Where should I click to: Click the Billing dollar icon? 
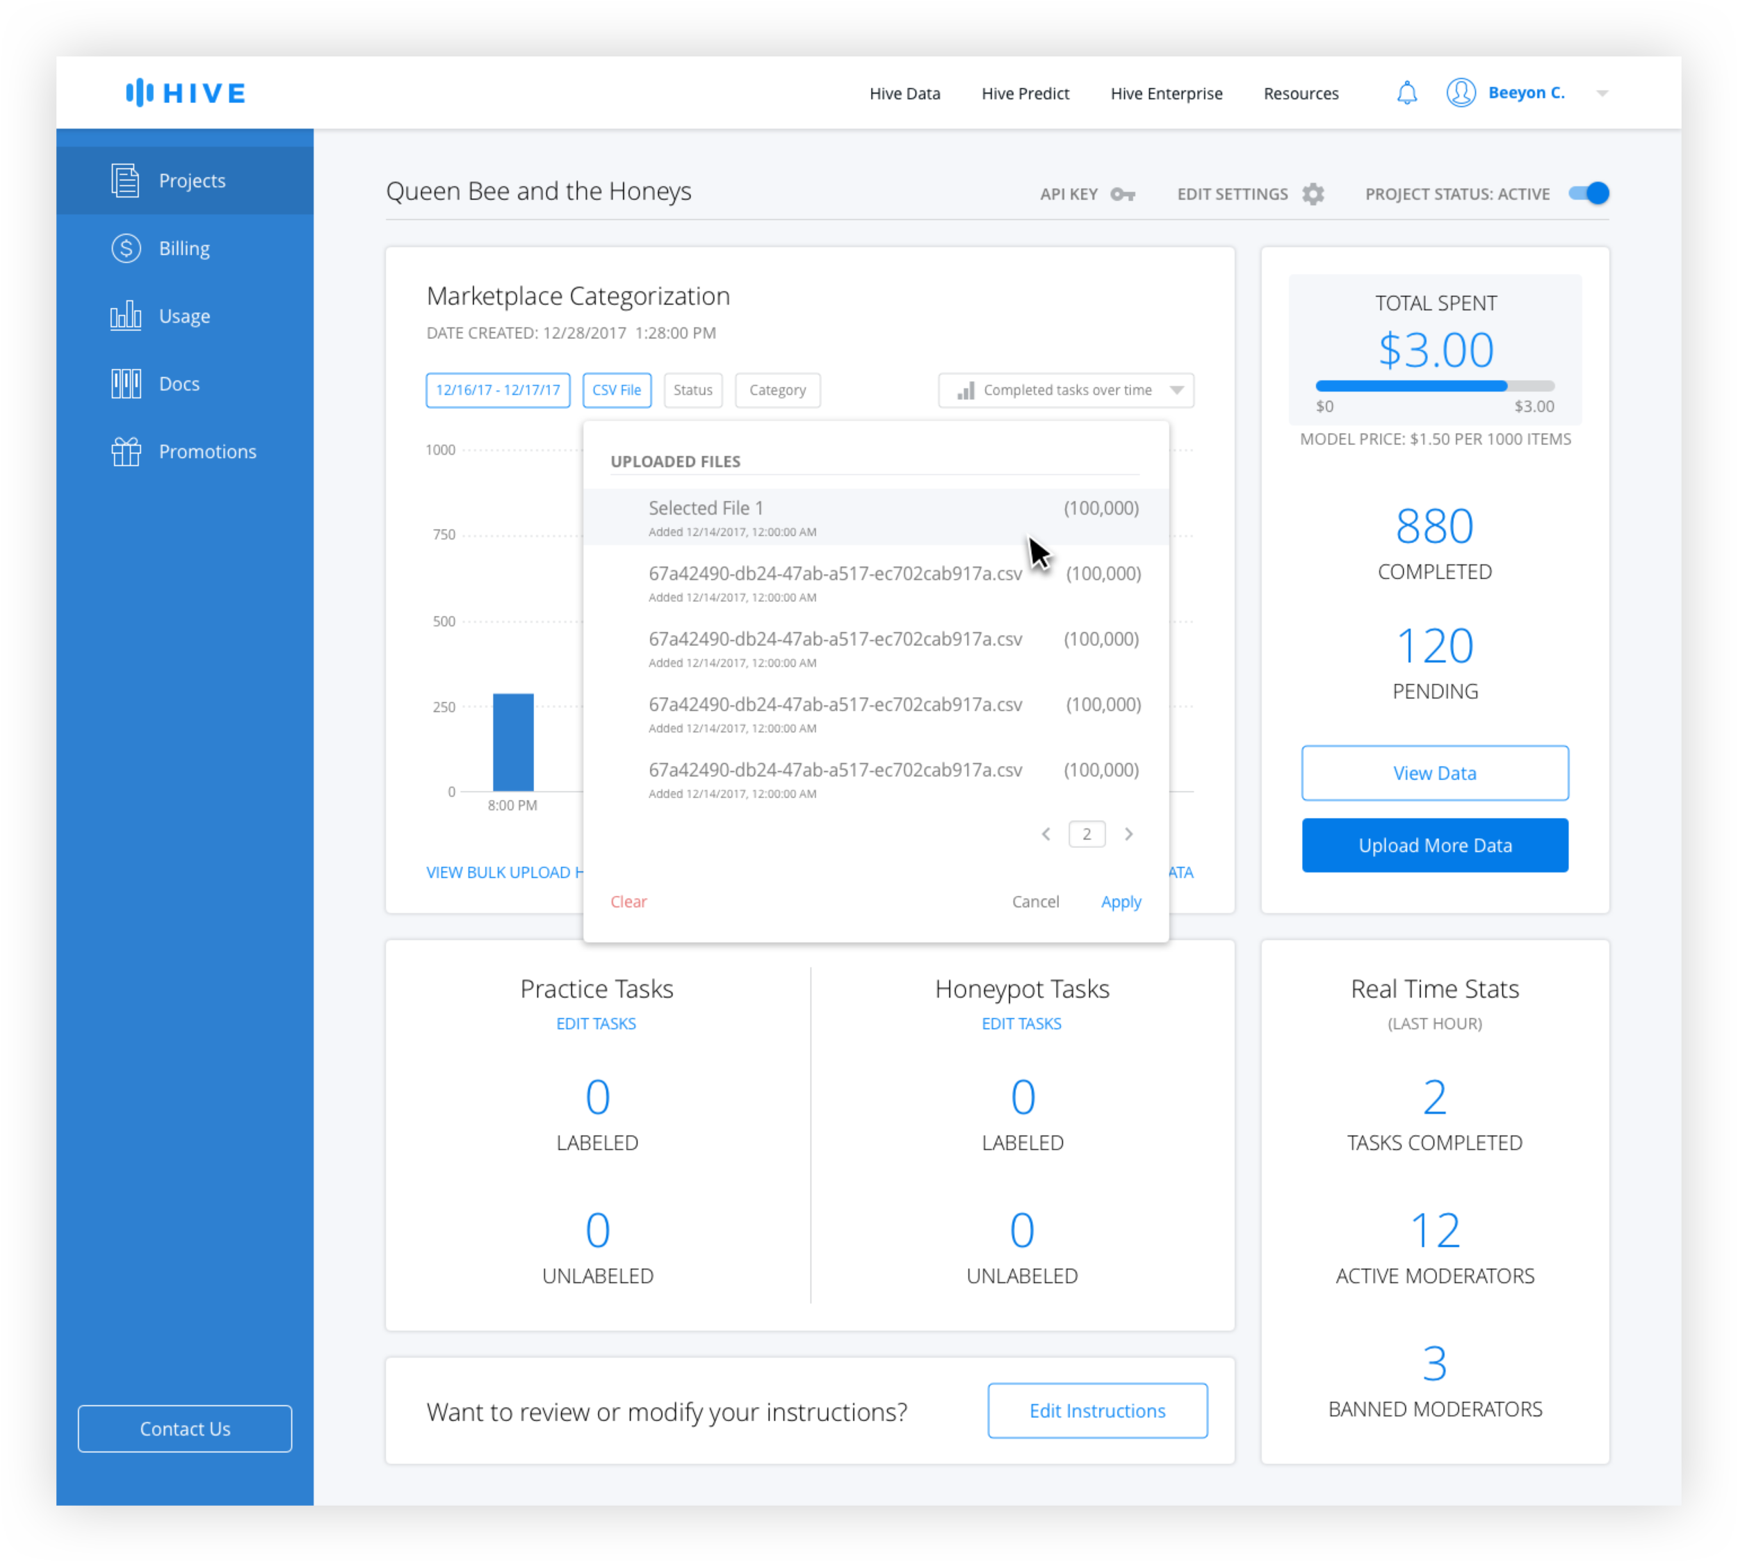125,248
